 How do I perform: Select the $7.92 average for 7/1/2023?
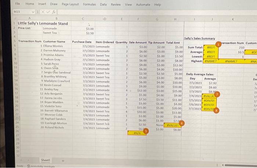click(x=213, y=83)
